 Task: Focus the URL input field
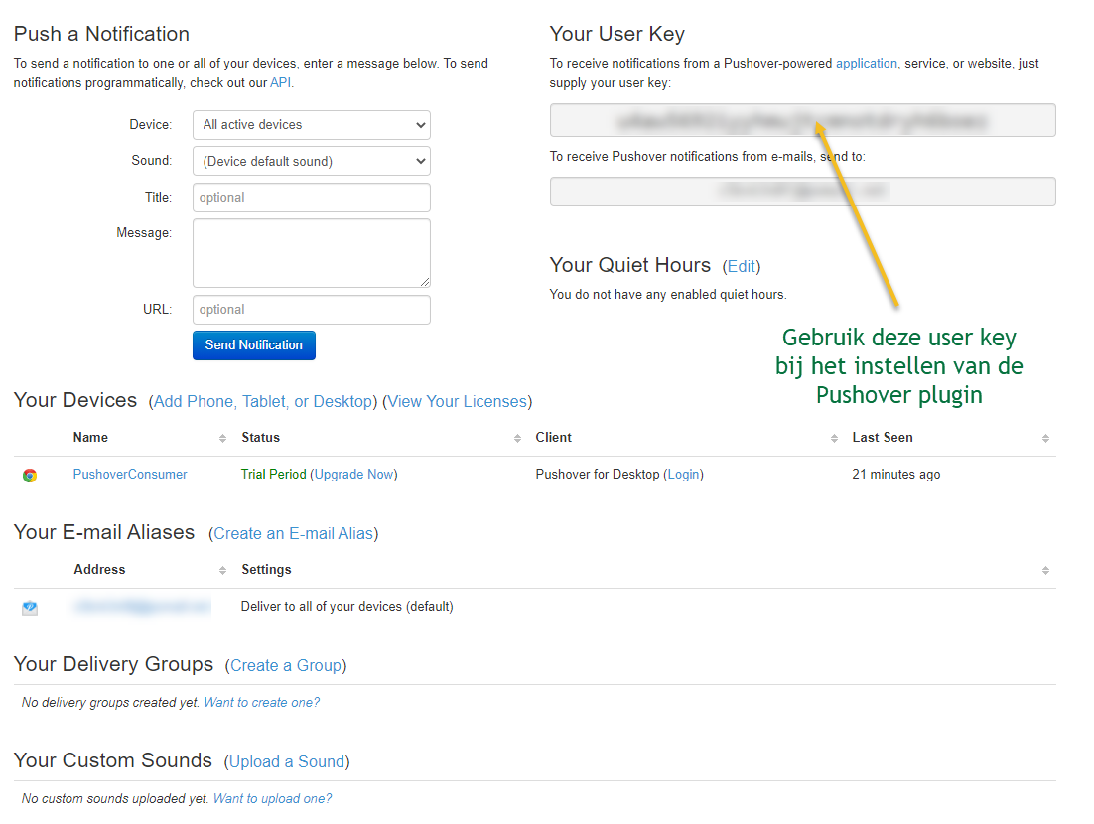click(311, 310)
